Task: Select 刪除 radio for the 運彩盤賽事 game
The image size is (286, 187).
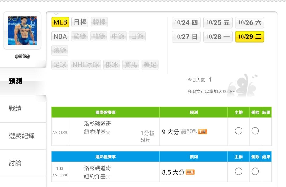Action: [x=255, y=171]
